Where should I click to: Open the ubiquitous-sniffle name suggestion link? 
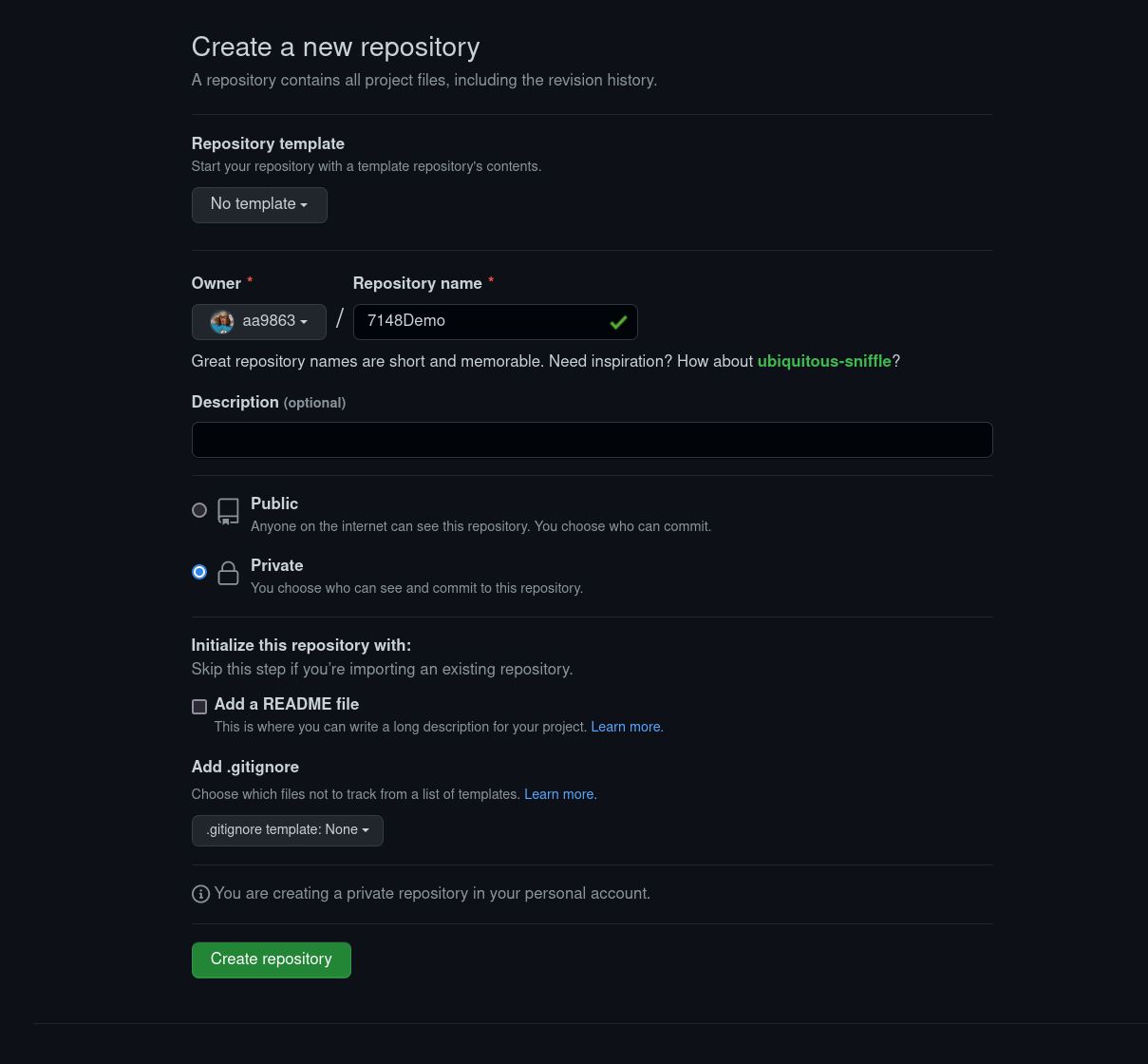click(823, 361)
